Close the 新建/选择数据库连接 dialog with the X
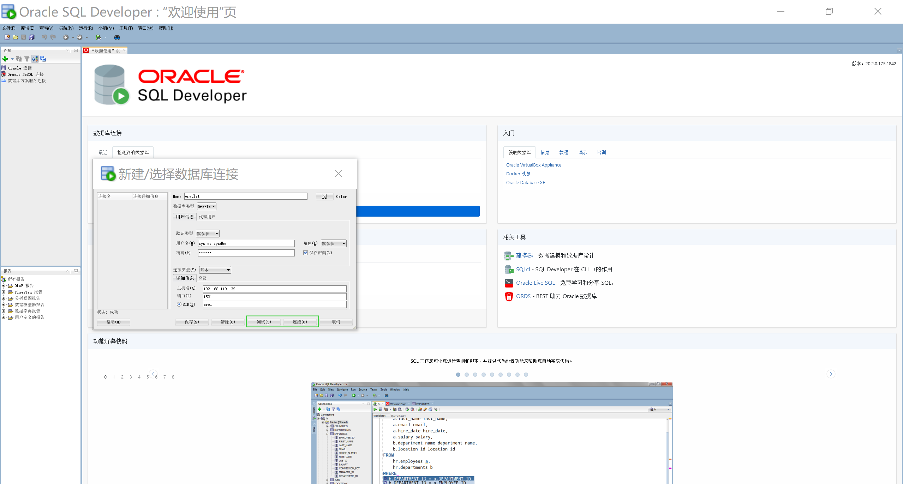903x484 pixels. [x=338, y=174]
